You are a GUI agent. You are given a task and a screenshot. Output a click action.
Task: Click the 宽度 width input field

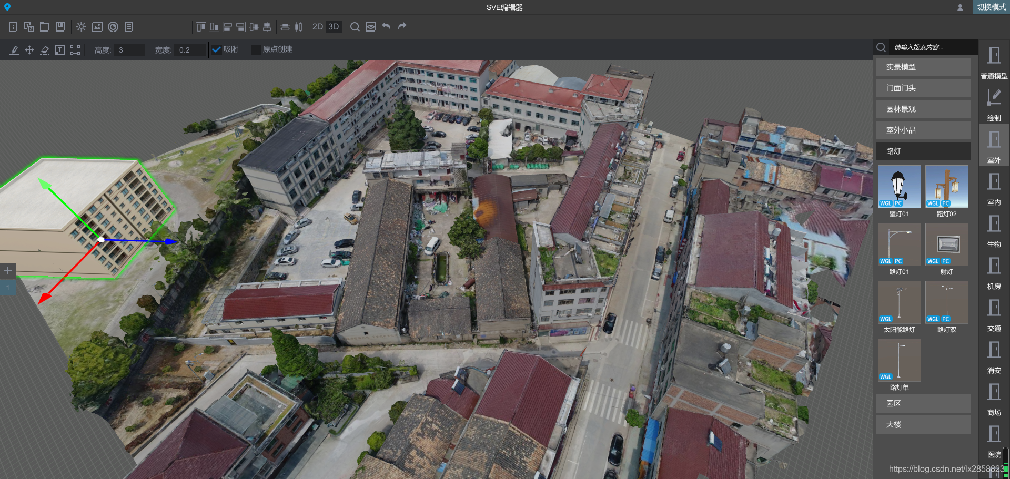pyautogui.click(x=190, y=50)
